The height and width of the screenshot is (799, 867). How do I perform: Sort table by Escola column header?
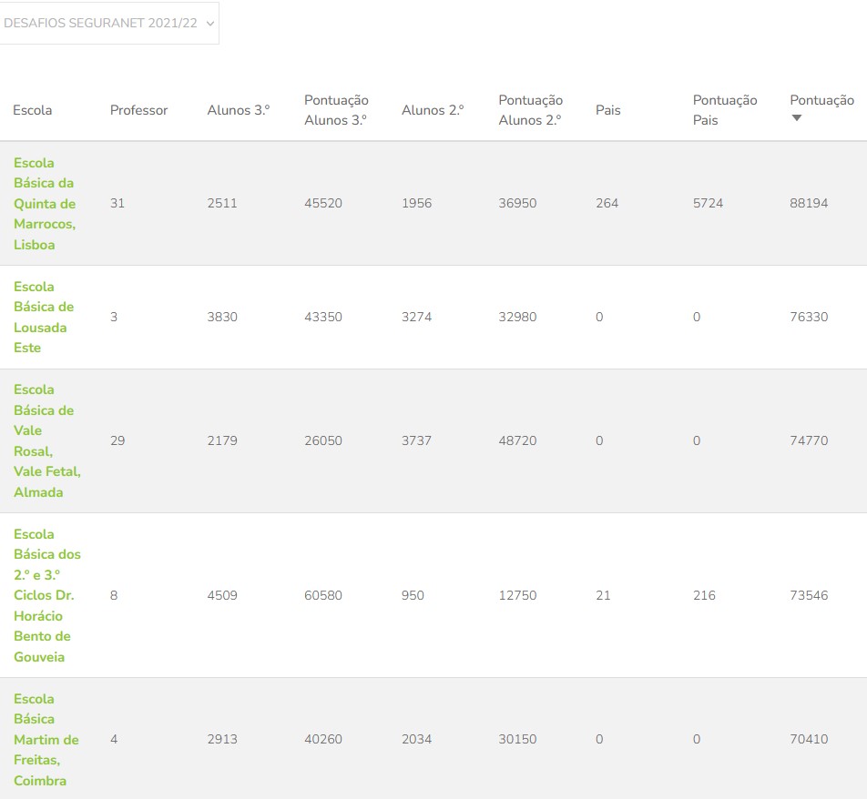[33, 110]
